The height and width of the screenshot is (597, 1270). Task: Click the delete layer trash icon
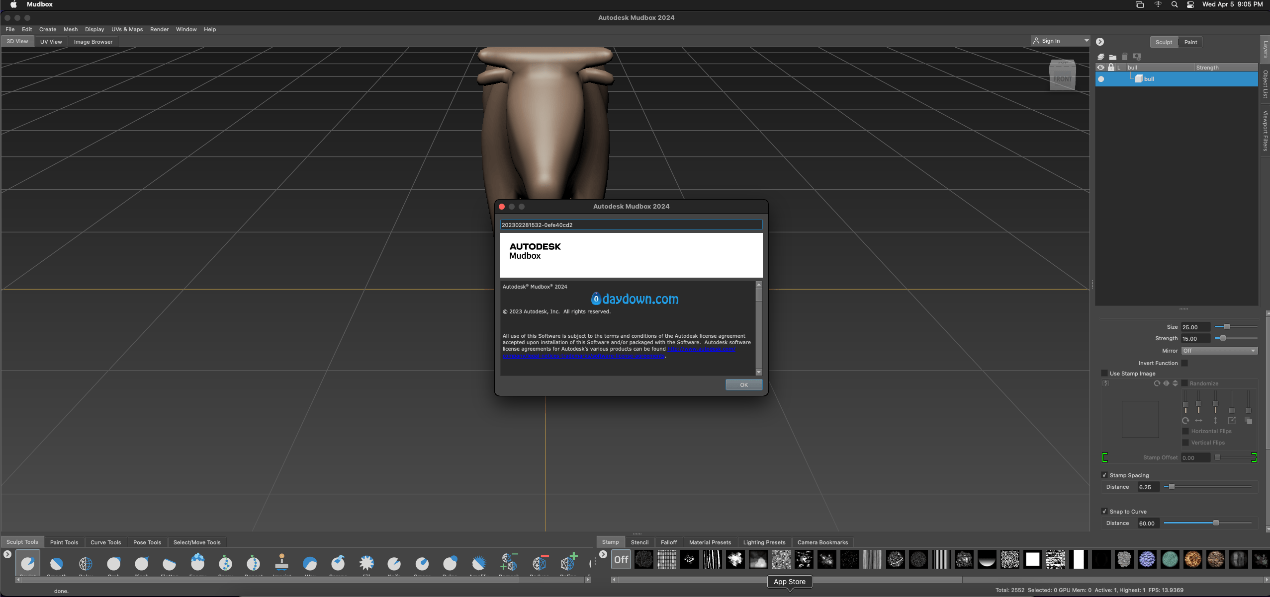pyautogui.click(x=1125, y=57)
